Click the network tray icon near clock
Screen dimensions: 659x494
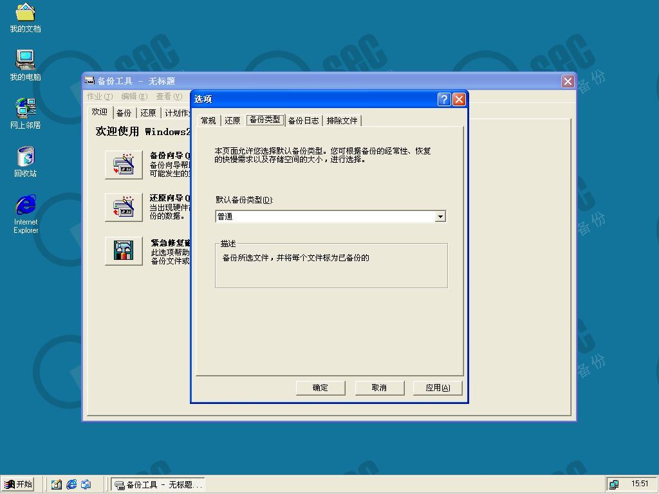614,484
